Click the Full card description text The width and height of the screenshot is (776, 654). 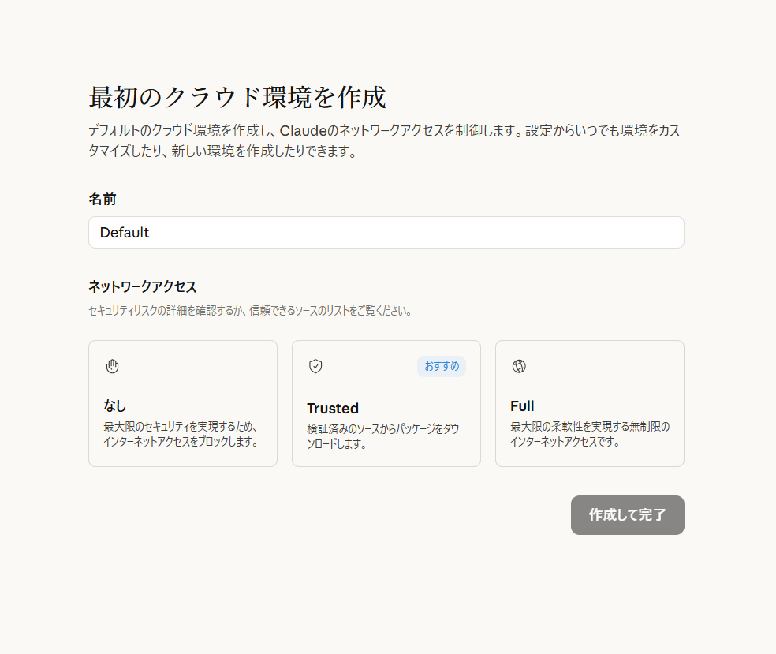click(589, 435)
